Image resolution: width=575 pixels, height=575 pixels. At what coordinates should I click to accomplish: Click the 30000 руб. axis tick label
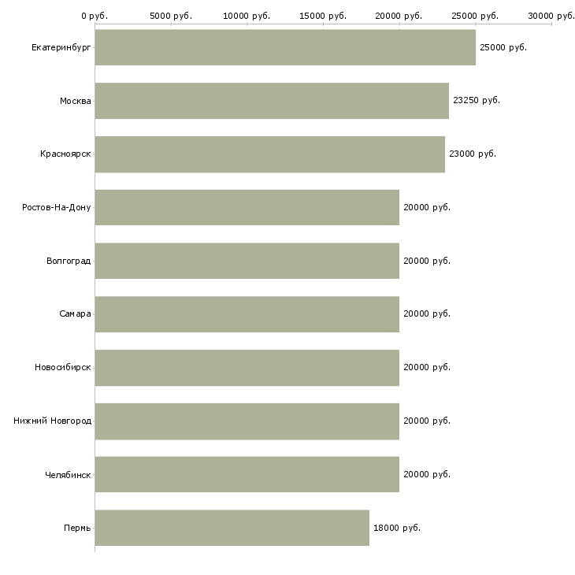tap(551, 16)
